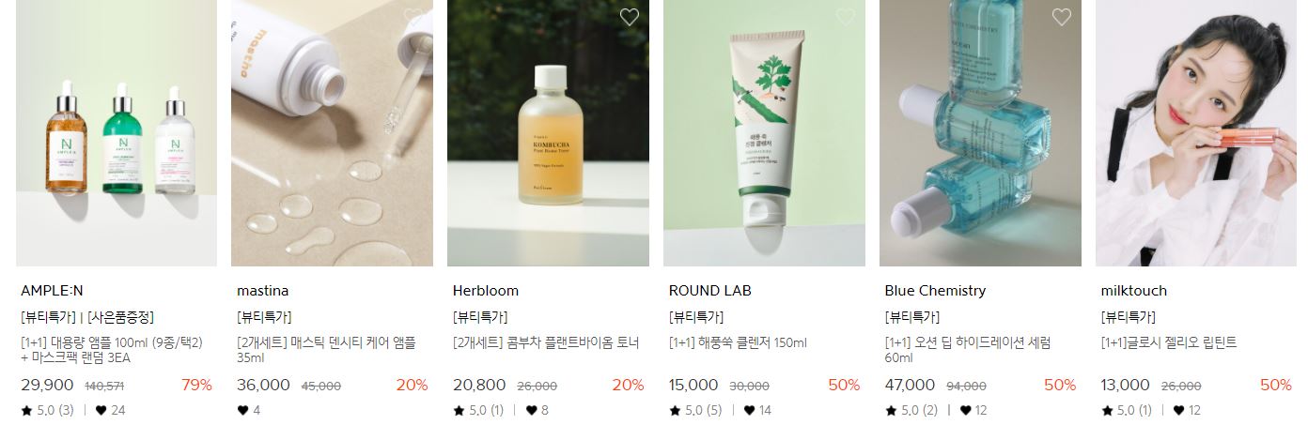Open AMPLE:N ampoule product image

[117, 133]
